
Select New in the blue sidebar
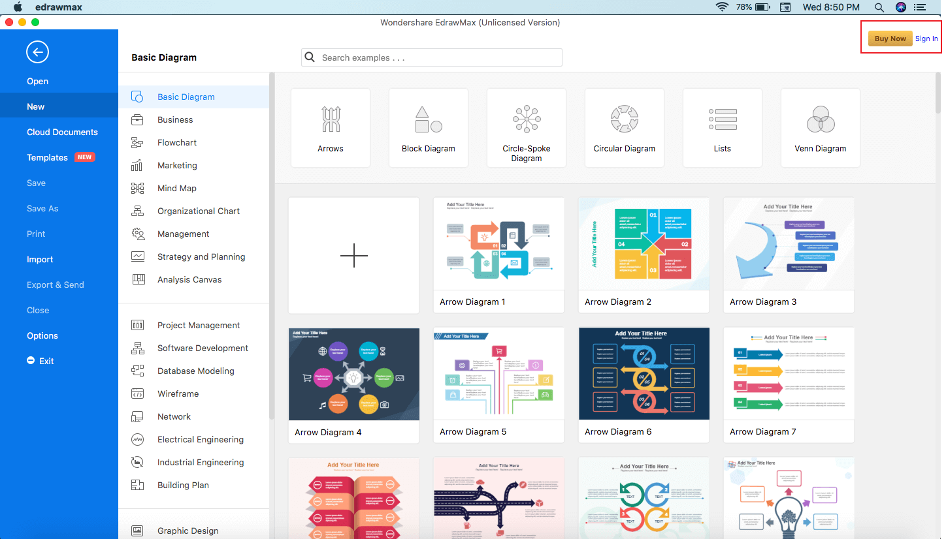point(59,106)
